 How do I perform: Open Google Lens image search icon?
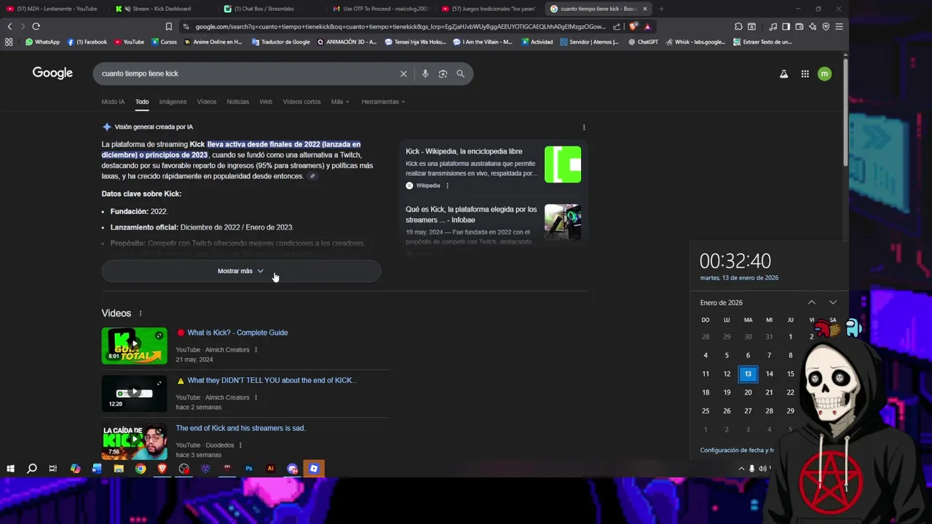(x=443, y=74)
